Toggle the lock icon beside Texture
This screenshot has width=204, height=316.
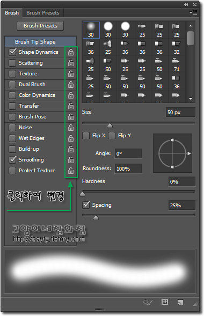[71, 74]
